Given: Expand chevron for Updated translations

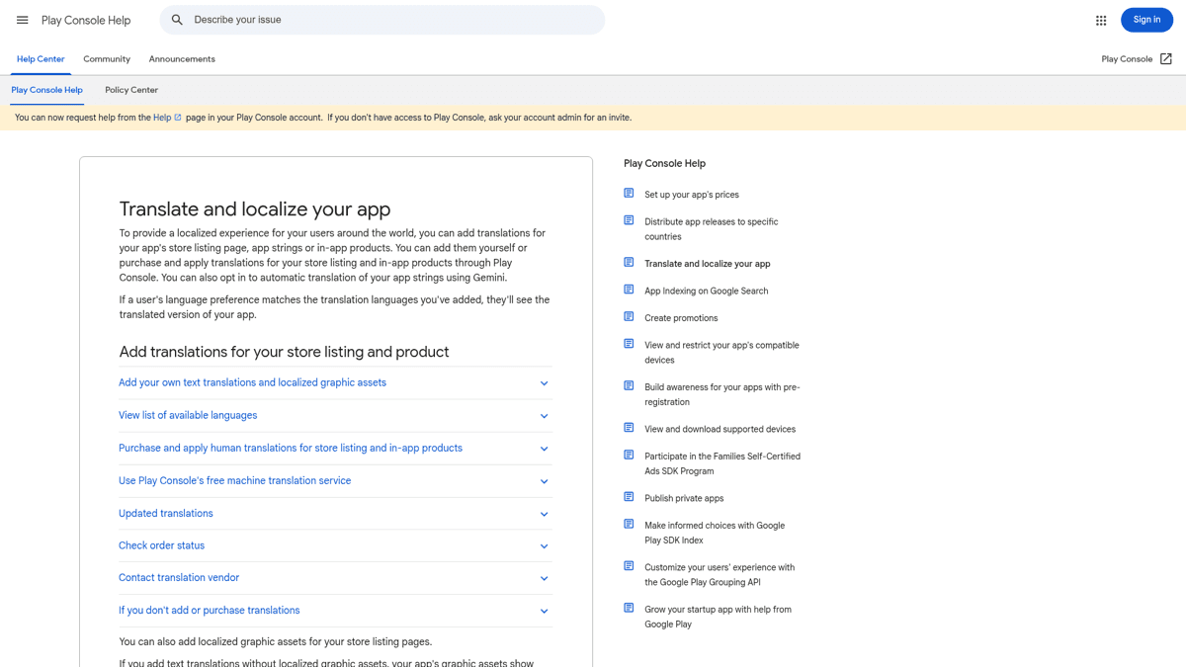Looking at the screenshot, I should (544, 514).
